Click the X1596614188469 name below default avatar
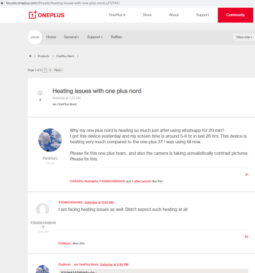 (43, 225)
